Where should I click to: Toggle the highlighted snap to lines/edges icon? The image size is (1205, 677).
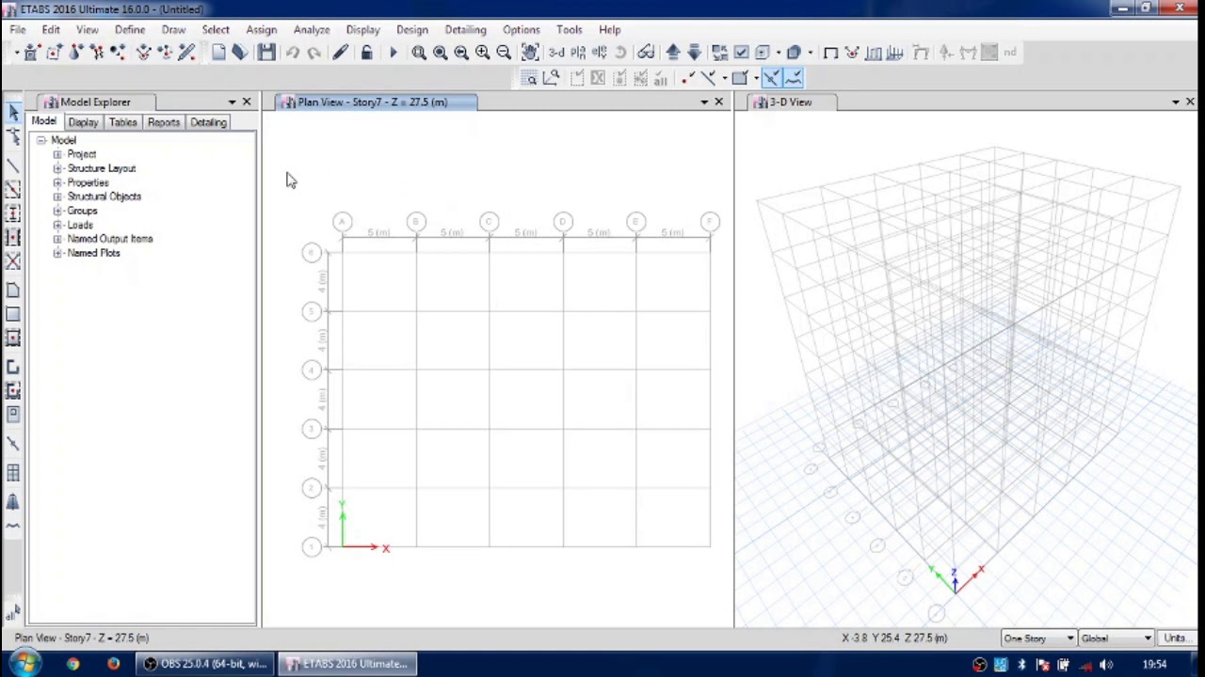point(793,78)
